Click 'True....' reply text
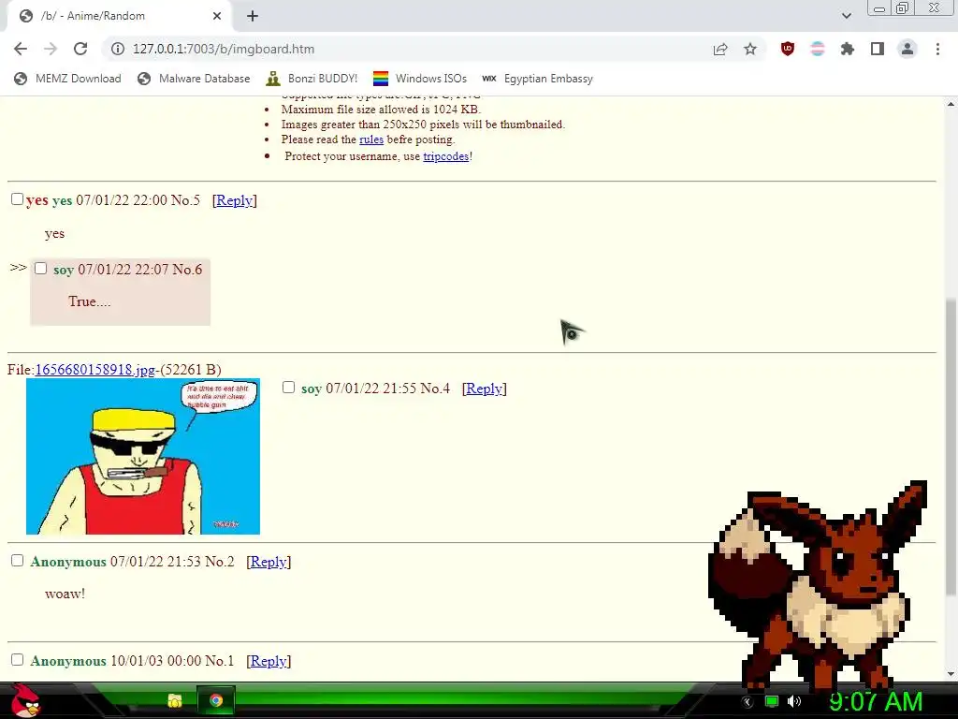This screenshot has width=958, height=719. pyautogui.click(x=89, y=301)
